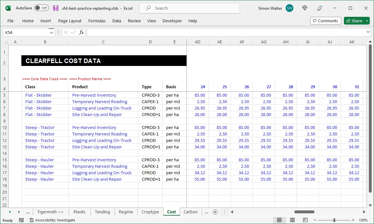
Task: Switch to Page Layout view icon
Action: point(292,220)
